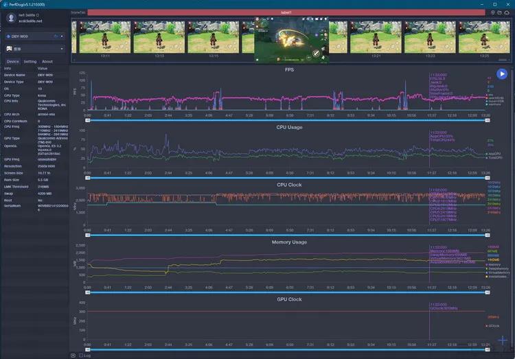Click the right handle of CPU Clock range slider

488,235
